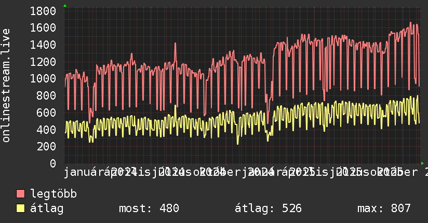Click the 1600 y-axis label
The height and width of the screenshot is (223, 428).
43,28
